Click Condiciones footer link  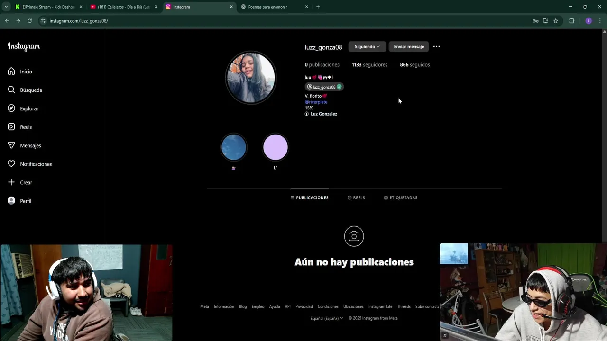[328, 307]
